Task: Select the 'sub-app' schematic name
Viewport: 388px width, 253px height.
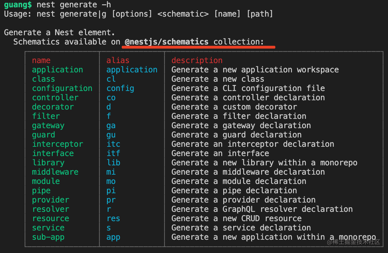Action: 48,237
